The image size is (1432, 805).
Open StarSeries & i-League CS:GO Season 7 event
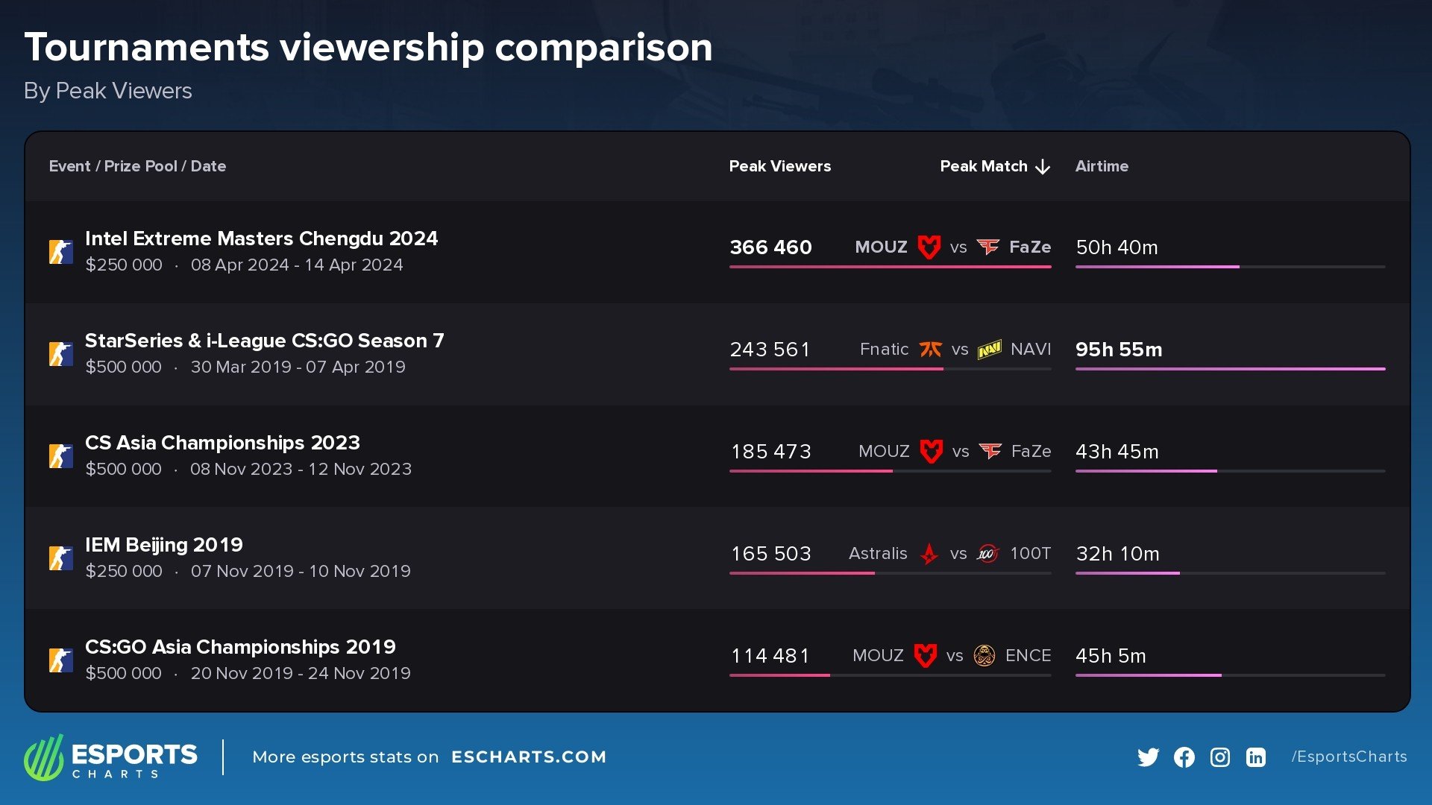pos(264,341)
